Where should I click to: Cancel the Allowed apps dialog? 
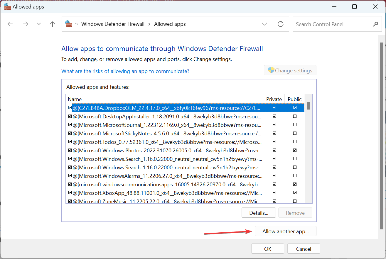tap(304, 249)
